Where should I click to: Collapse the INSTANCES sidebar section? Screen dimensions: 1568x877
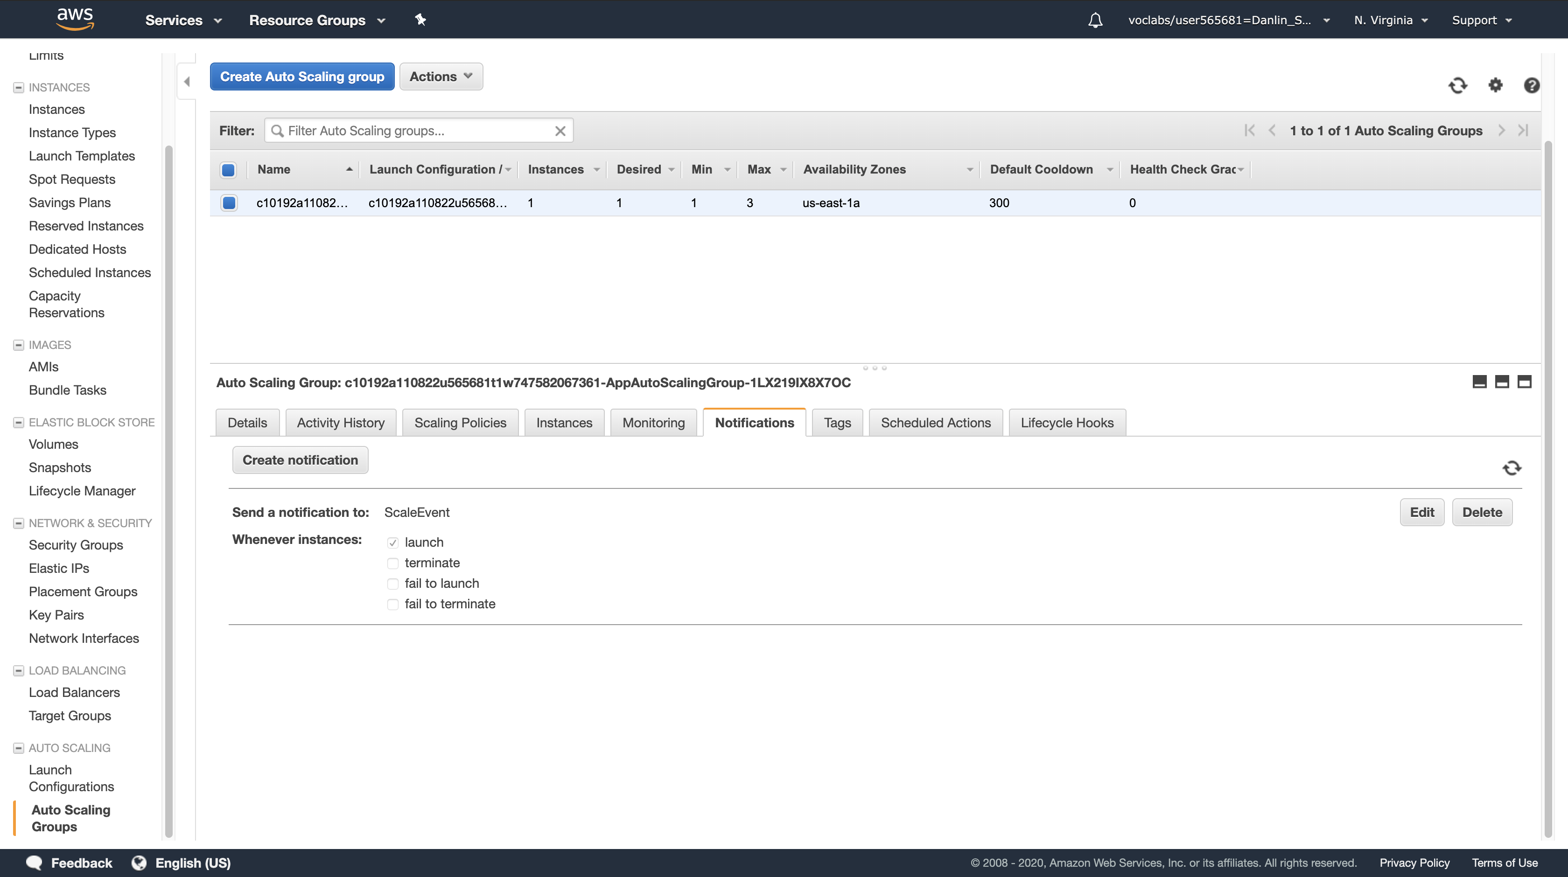18,88
